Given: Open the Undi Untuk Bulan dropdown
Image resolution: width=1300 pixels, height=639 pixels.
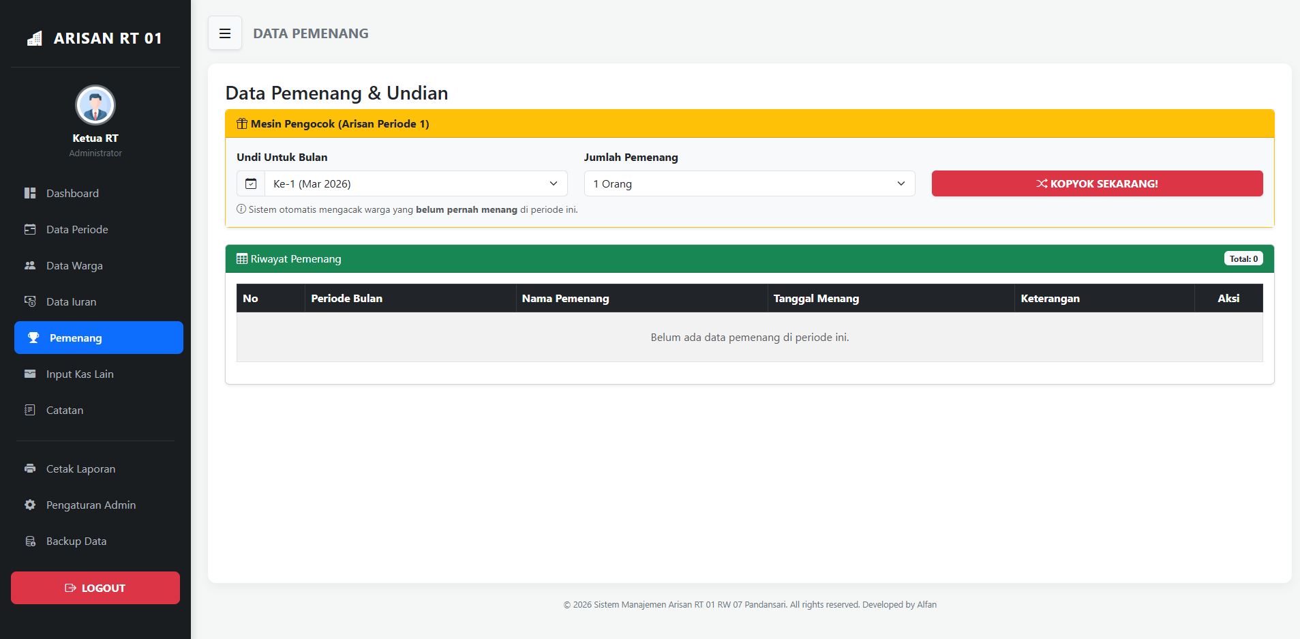Looking at the screenshot, I should click(416, 183).
